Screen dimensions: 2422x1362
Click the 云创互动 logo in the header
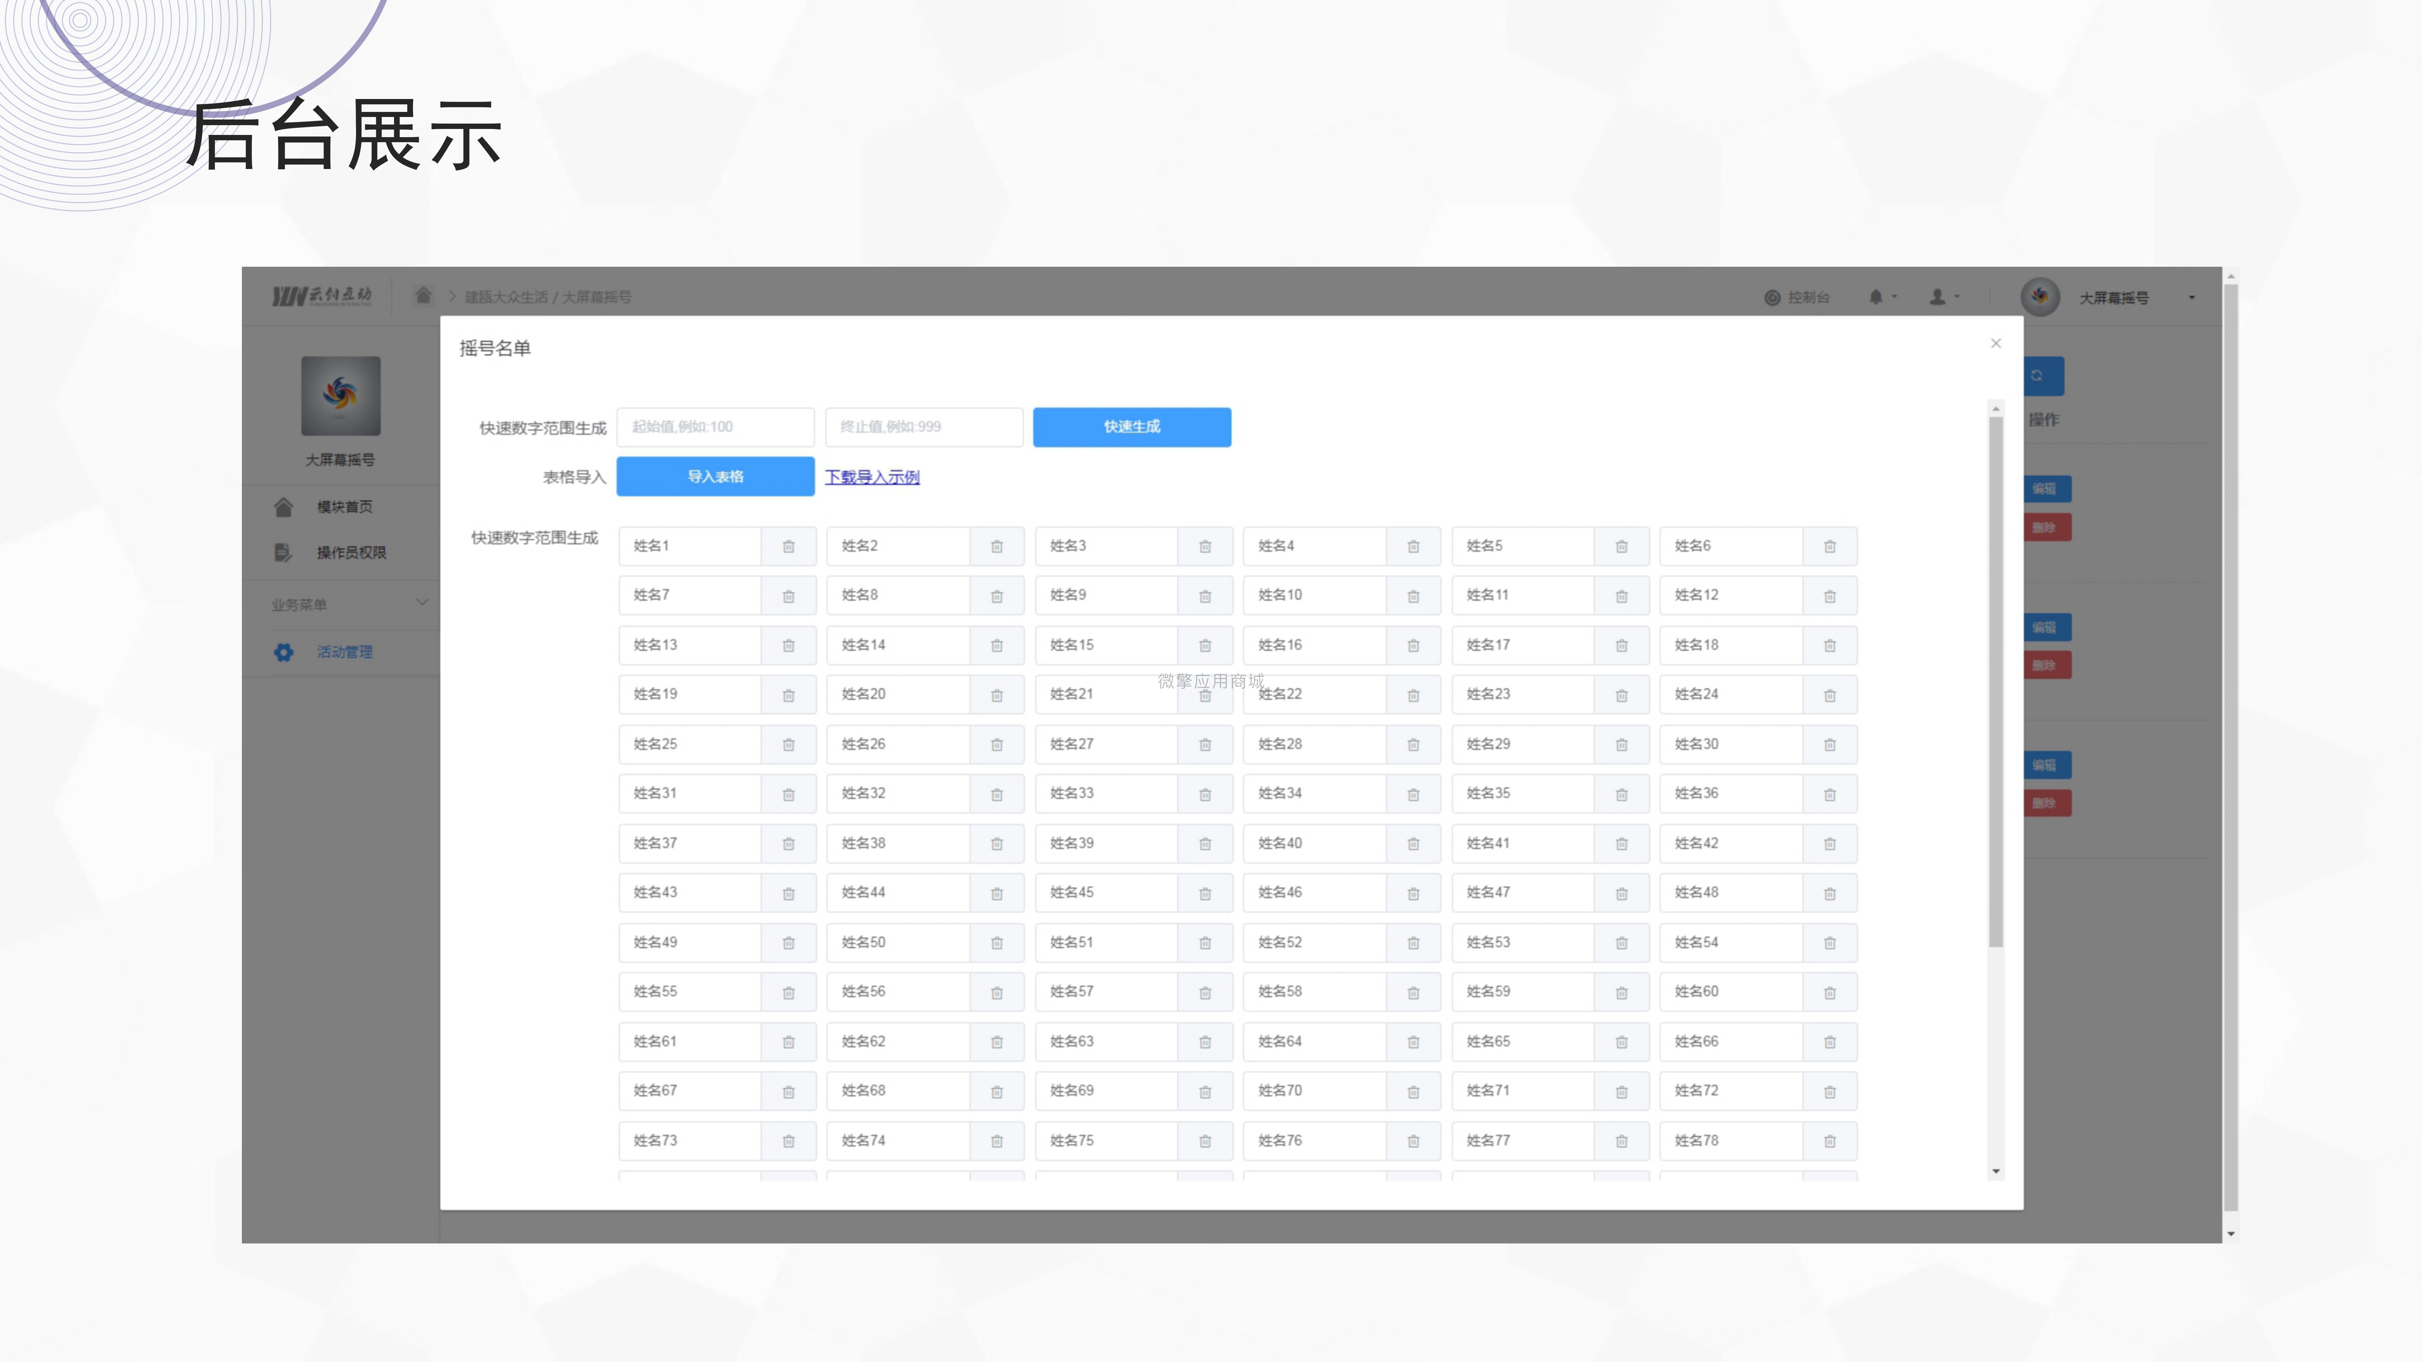pyautogui.click(x=322, y=297)
